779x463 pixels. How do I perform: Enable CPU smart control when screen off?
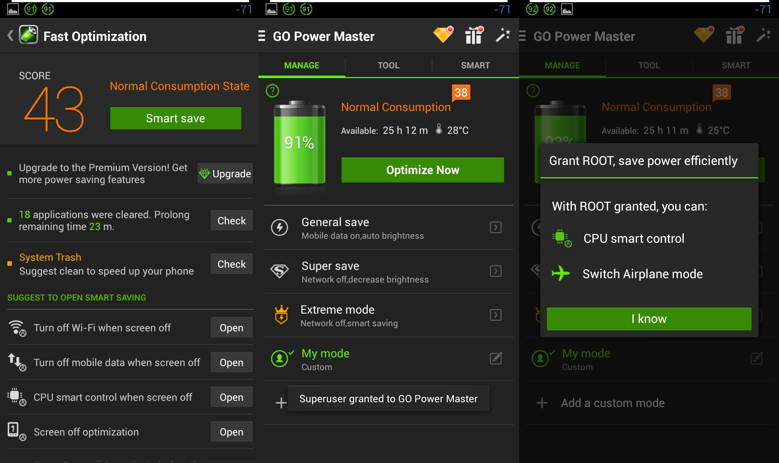point(231,397)
